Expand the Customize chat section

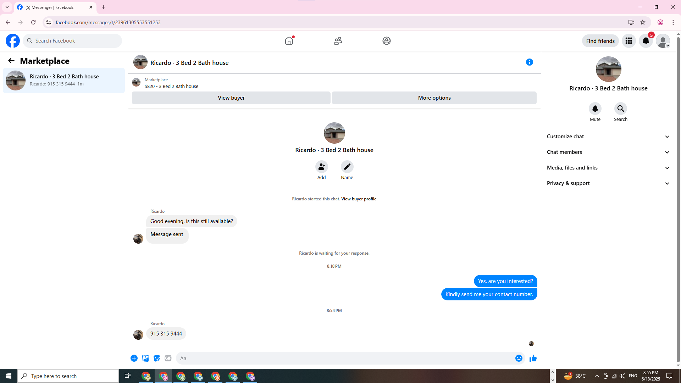point(608,137)
